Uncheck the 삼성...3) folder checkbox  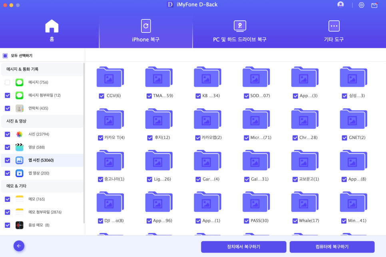coord(344,96)
